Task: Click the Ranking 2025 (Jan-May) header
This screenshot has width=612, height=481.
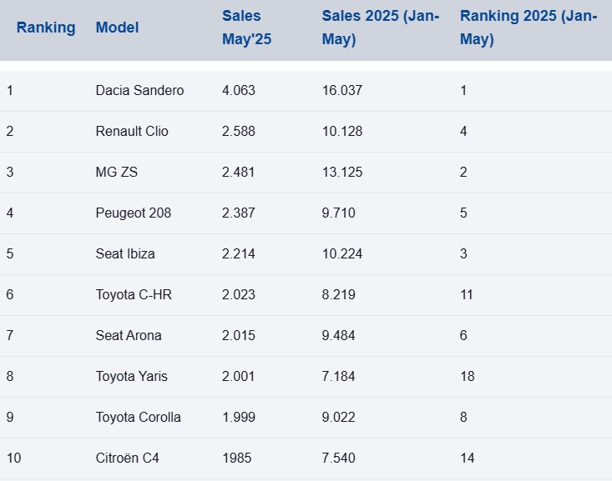Action: tap(528, 28)
